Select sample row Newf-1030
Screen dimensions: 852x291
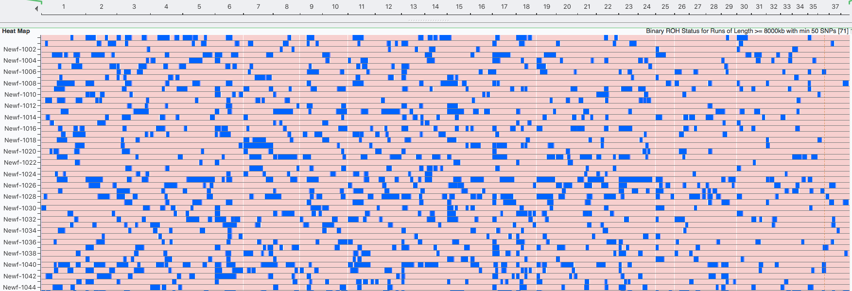pos(20,208)
